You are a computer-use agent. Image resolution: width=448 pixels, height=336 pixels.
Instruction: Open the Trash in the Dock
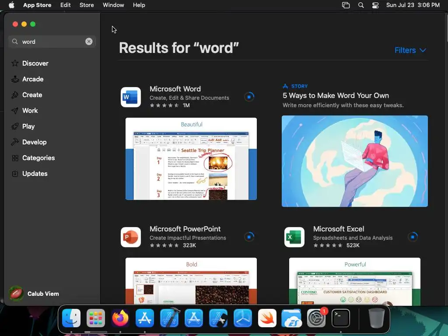[x=376, y=318]
